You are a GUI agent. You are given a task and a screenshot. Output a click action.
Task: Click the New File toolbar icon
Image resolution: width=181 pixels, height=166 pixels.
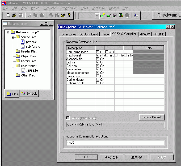(8, 15)
